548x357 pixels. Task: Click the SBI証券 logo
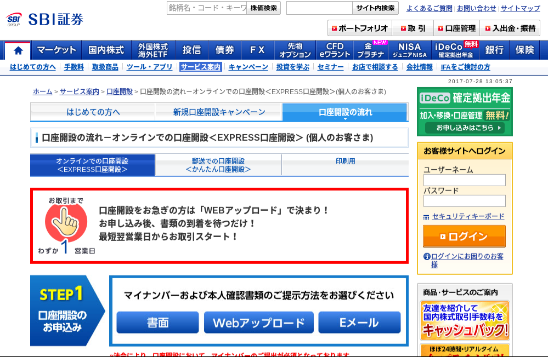pyautogui.click(x=45, y=19)
